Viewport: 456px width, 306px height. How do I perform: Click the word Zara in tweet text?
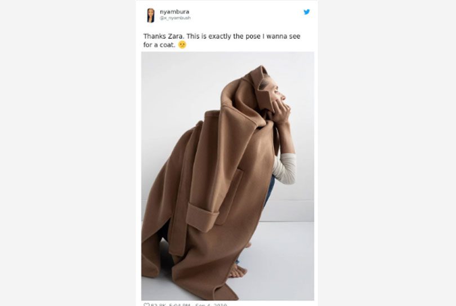(175, 37)
